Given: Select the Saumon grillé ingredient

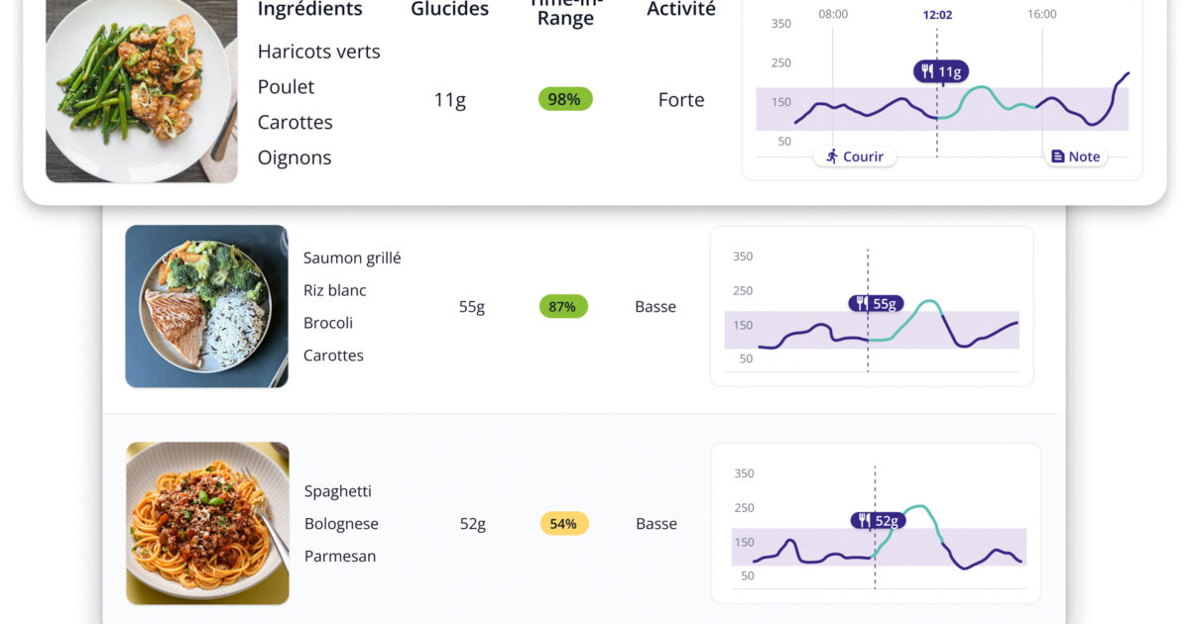Looking at the screenshot, I should [x=352, y=258].
